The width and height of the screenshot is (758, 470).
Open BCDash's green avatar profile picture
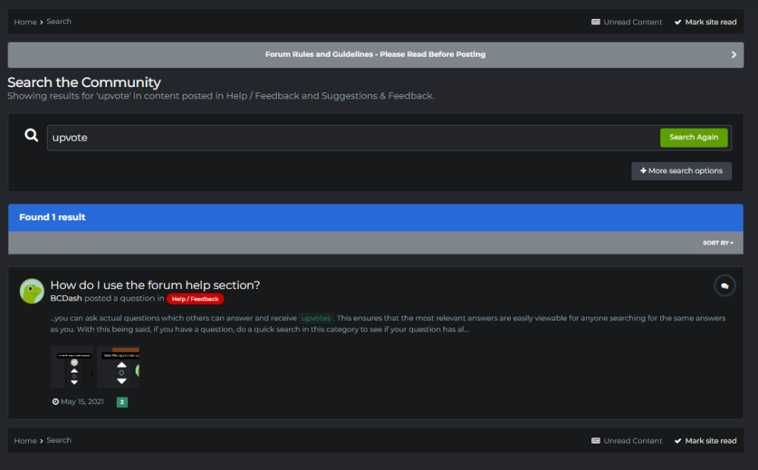coord(31,291)
